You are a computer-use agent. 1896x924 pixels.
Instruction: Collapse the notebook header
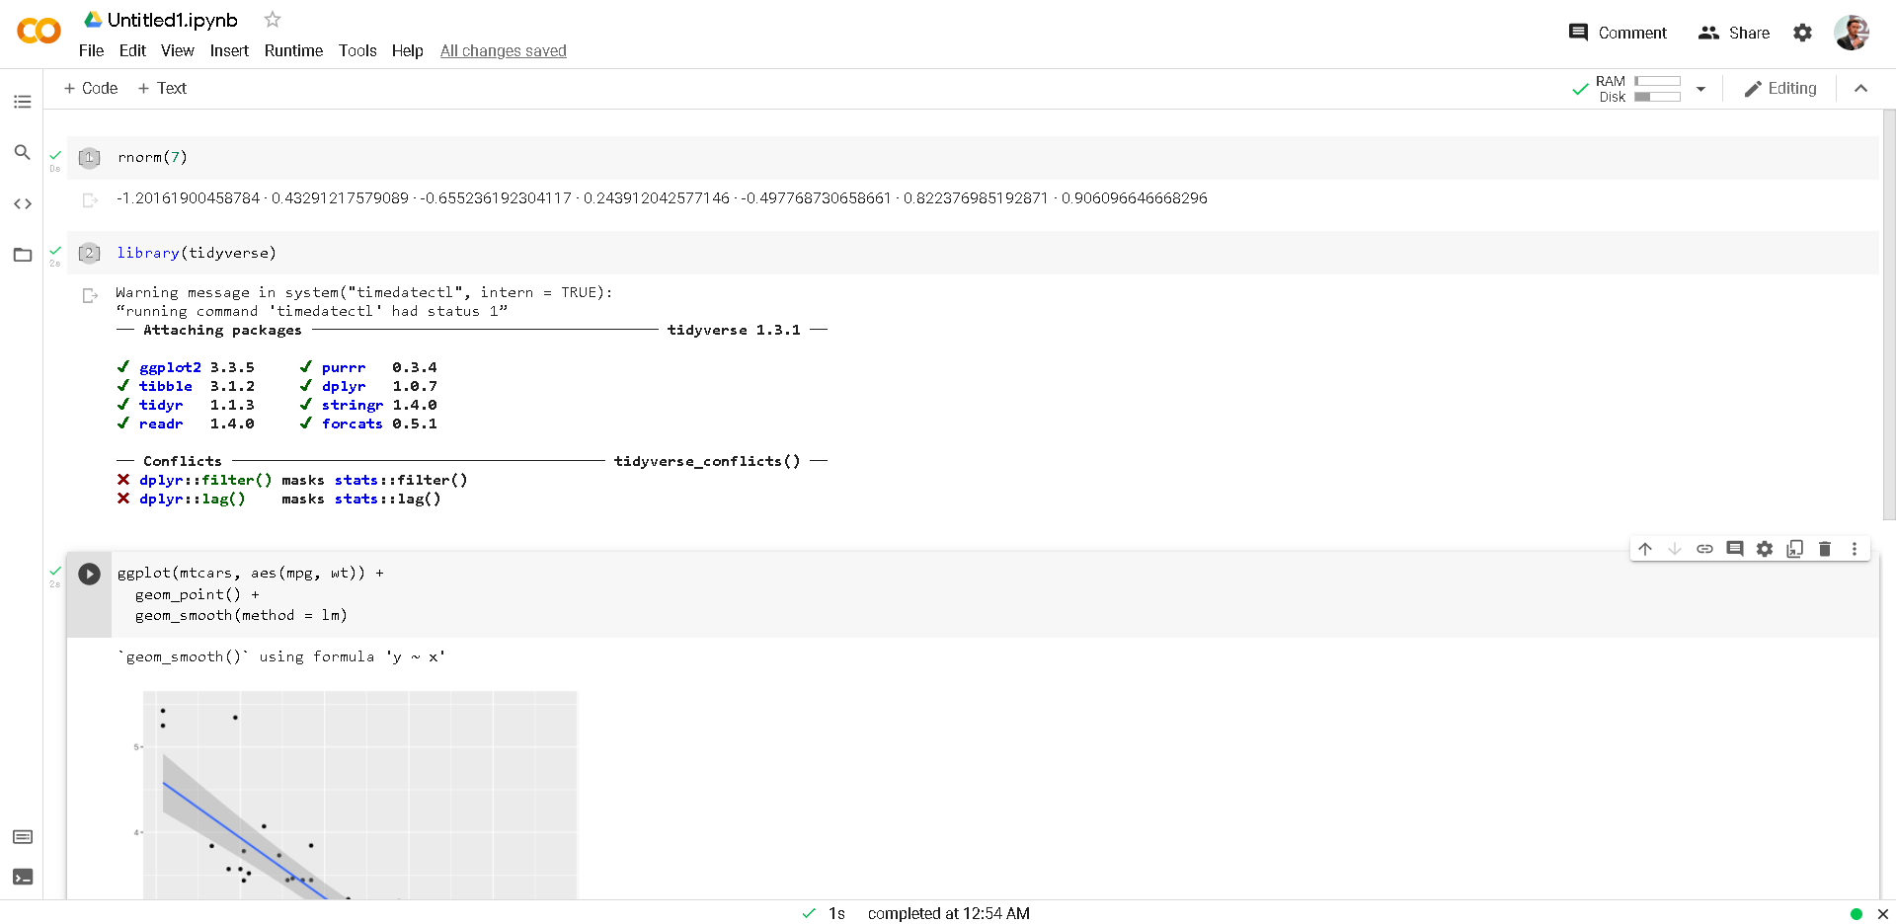(1861, 88)
